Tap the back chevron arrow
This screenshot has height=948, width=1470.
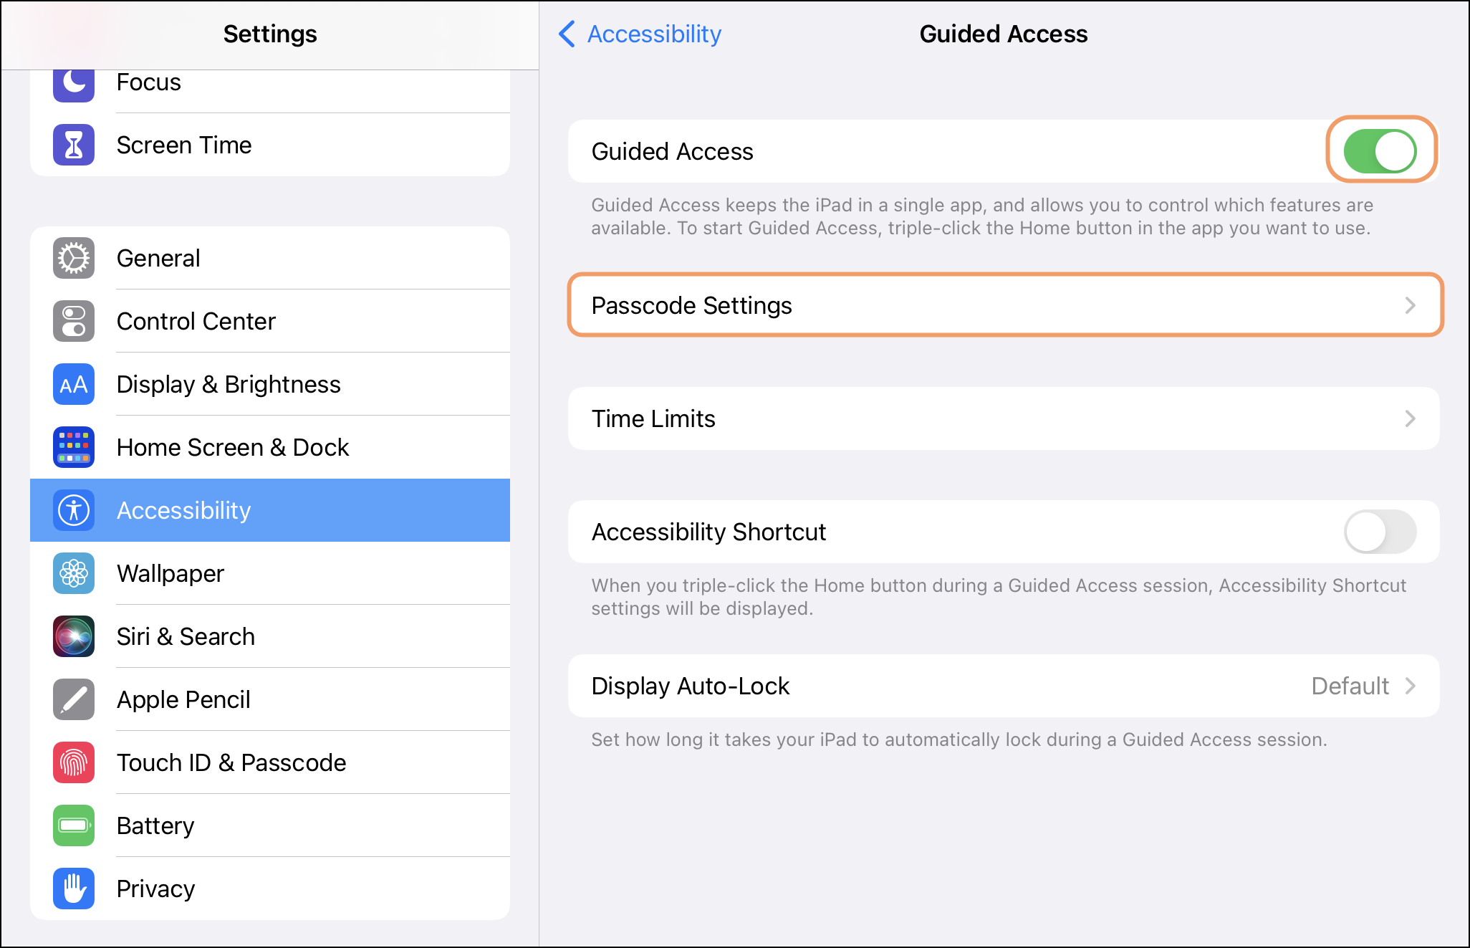point(567,34)
